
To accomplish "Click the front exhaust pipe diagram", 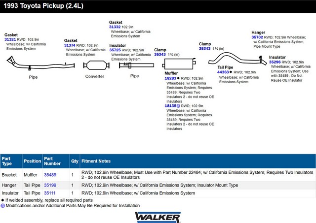I will coord(40,64).
